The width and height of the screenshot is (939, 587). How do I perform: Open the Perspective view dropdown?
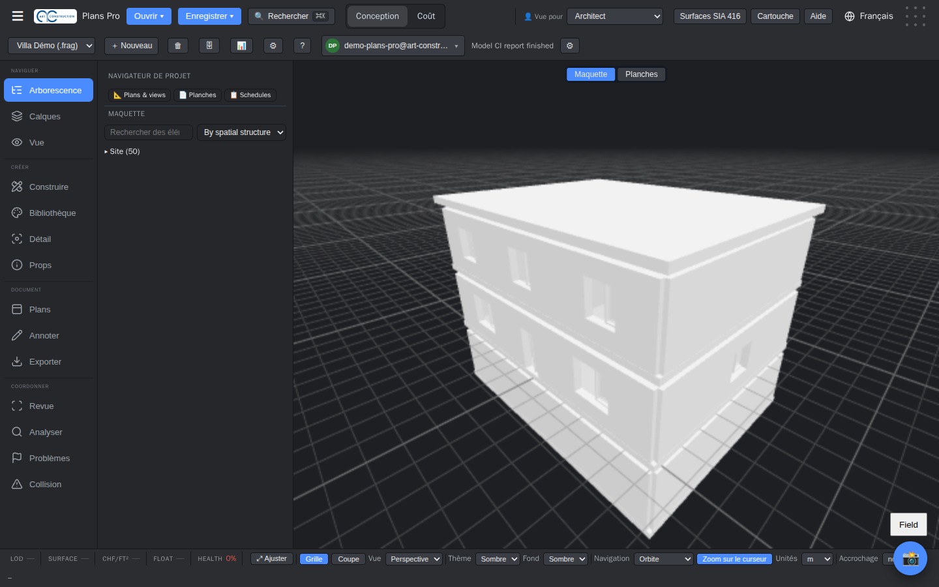[414, 559]
